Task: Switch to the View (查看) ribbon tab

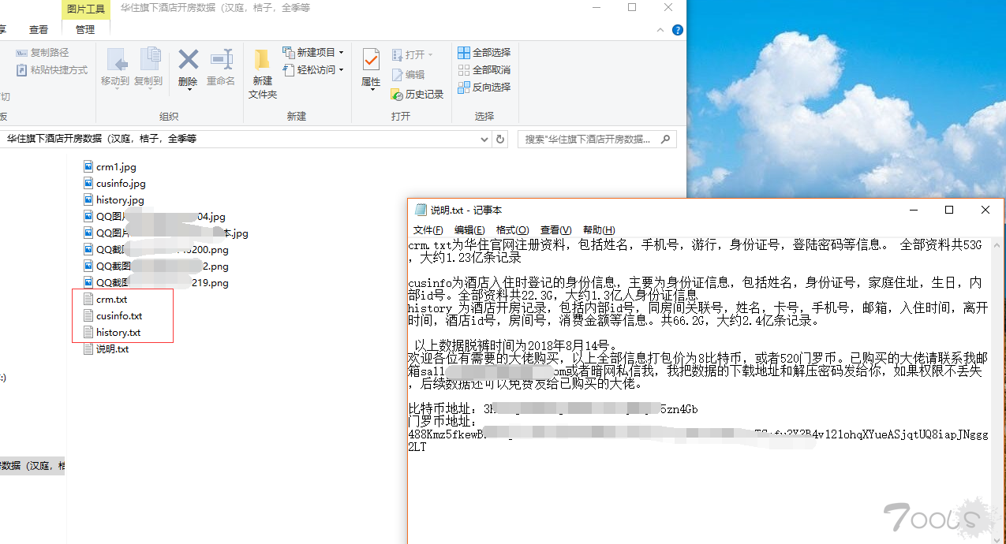Action: (x=39, y=30)
